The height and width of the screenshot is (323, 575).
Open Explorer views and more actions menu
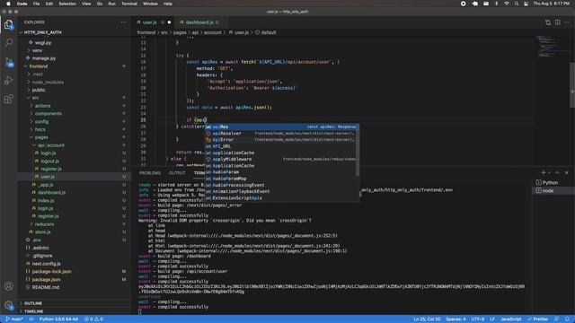(x=123, y=22)
